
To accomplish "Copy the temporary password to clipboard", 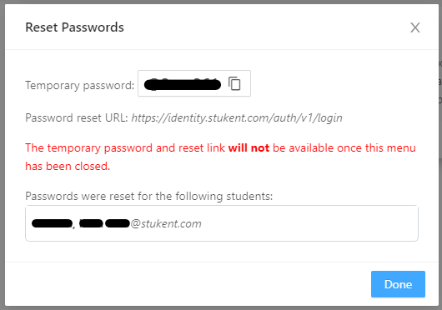I will [x=234, y=83].
